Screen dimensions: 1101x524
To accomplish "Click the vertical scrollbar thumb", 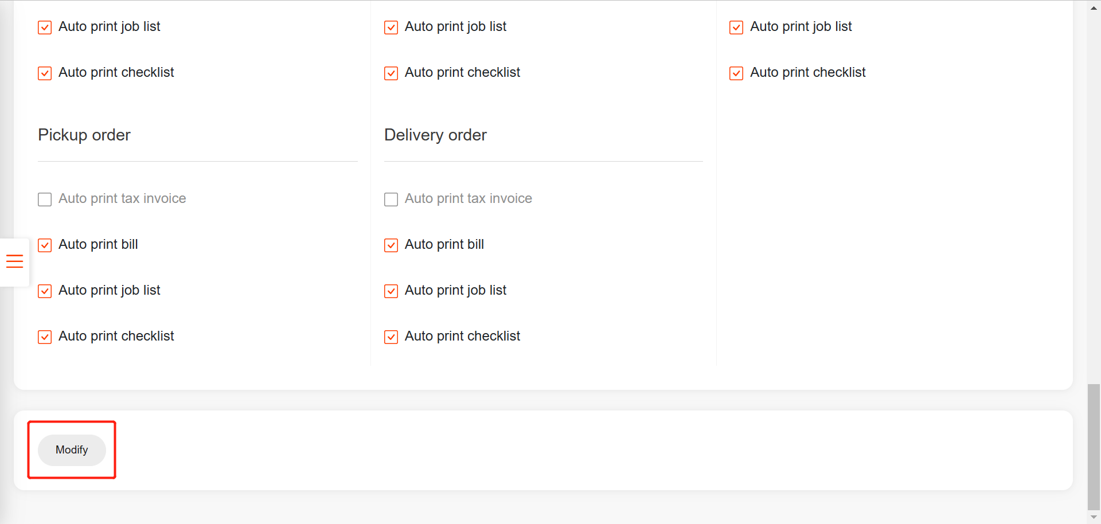I will [x=1094, y=446].
